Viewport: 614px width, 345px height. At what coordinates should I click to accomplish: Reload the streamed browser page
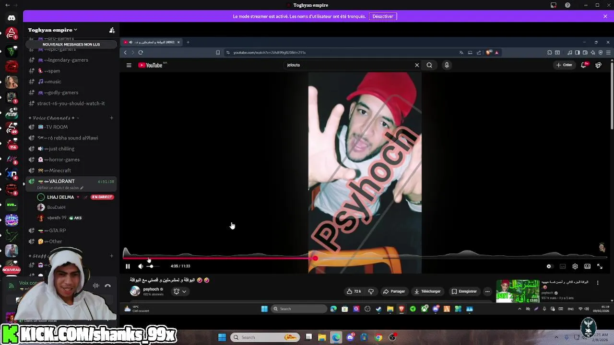pos(141,52)
